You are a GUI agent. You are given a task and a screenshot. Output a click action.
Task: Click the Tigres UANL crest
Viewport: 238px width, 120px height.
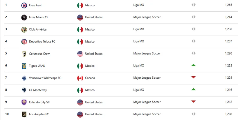(24, 66)
